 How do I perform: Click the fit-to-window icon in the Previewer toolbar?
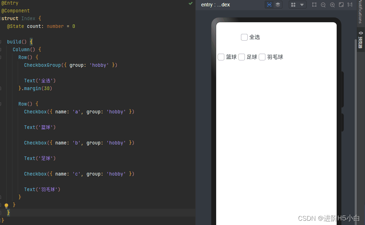341,5
